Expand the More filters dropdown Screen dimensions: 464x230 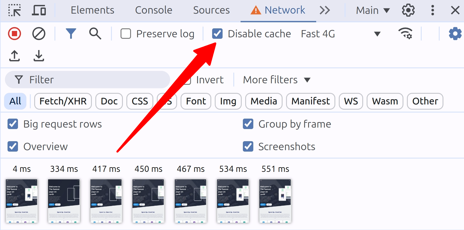point(277,80)
